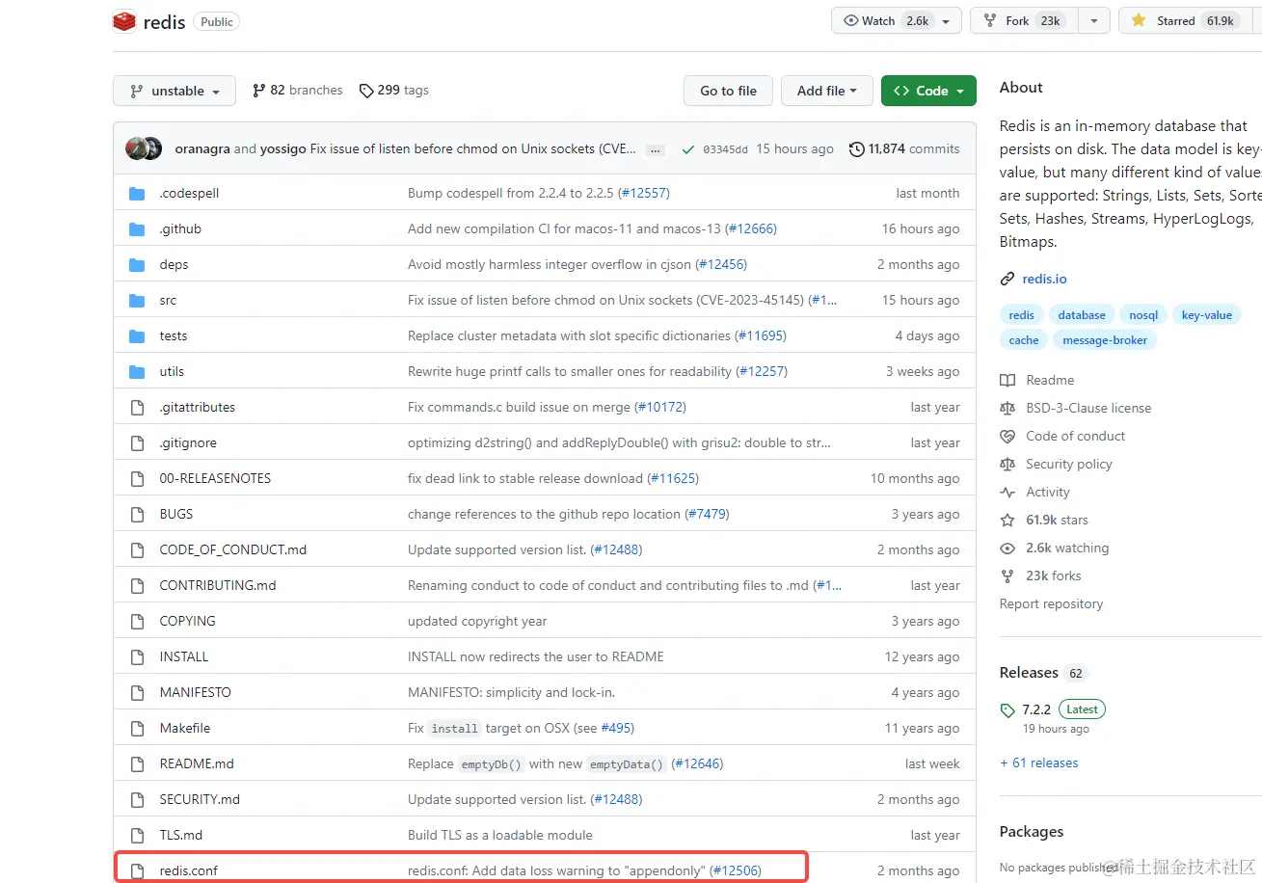Click the Activity pulse icon

pos(1007,493)
